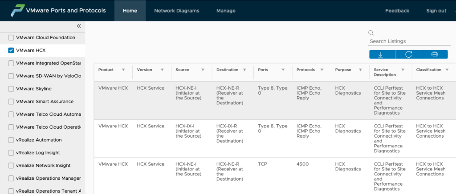Open filter for Classification column
This screenshot has height=194, width=456.
point(447,70)
